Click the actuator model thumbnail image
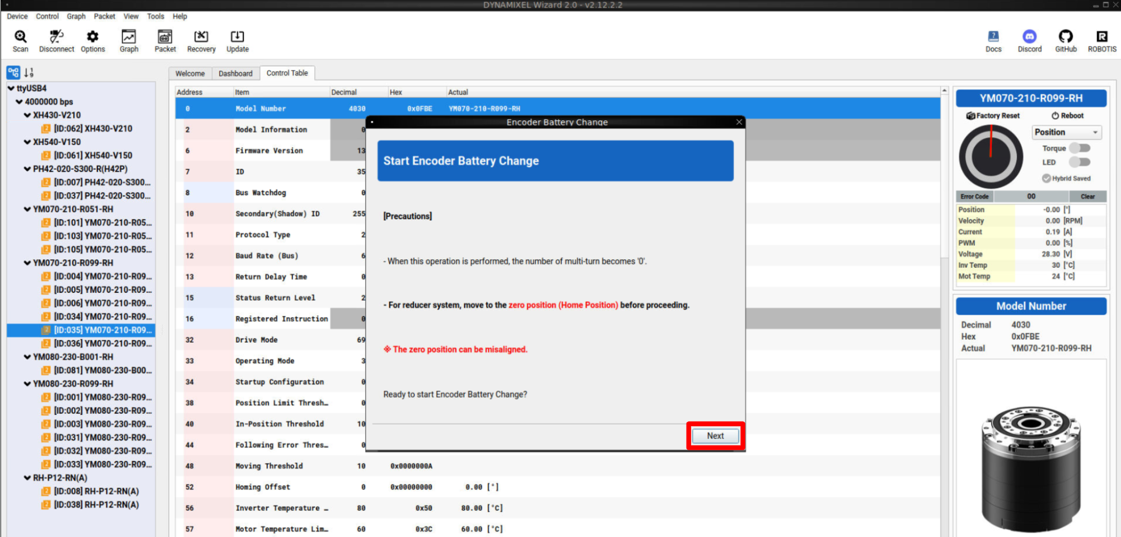The height and width of the screenshot is (537, 1121). click(x=1031, y=468)
